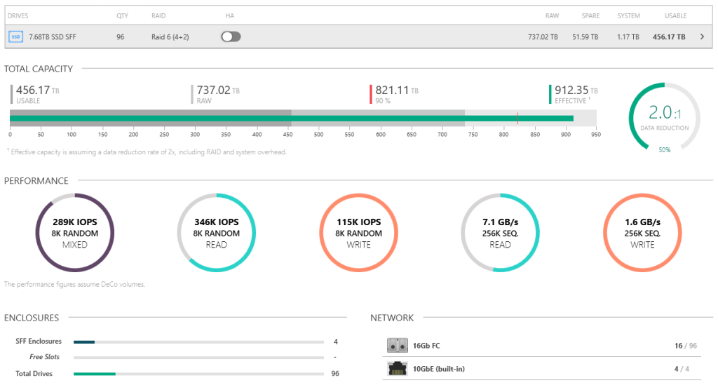The height and width of the screenshot is (390, 718).
Task: Click the 289K IOPS mixed performance gauge
Action: click(x=76, y=233)
